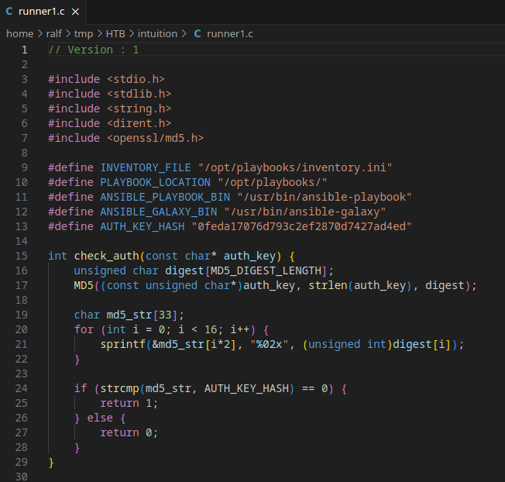Click the "/opt/playbooks/inventory.ini" string
Image resolution: width=505 pixels, height=482 pixels.
295,167
